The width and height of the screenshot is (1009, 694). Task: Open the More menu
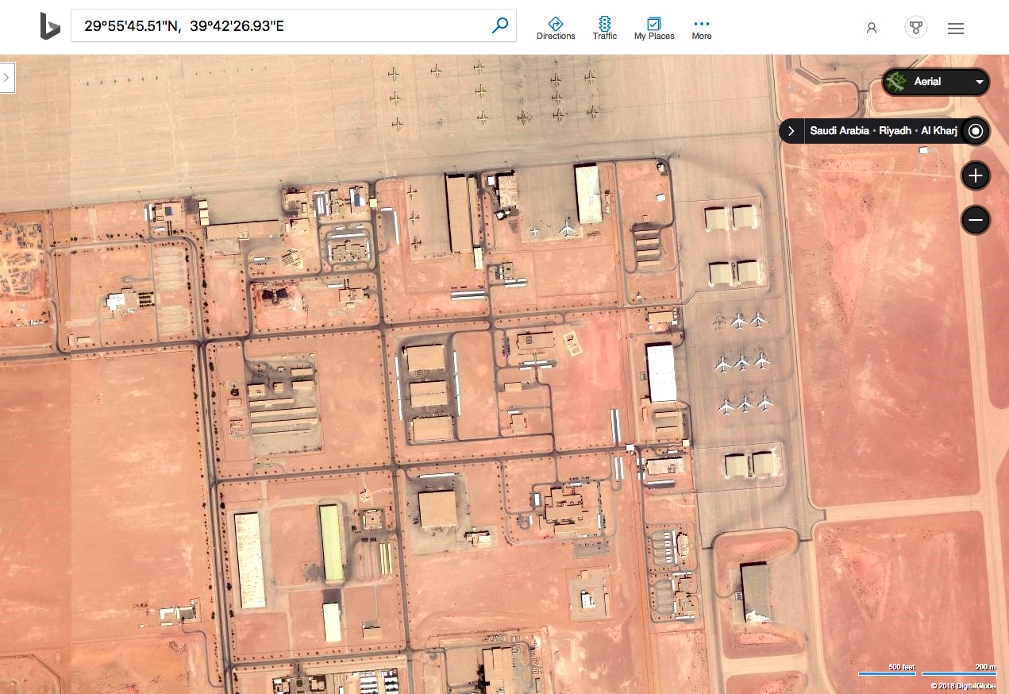pyautogui.click(x=702, y=29)
